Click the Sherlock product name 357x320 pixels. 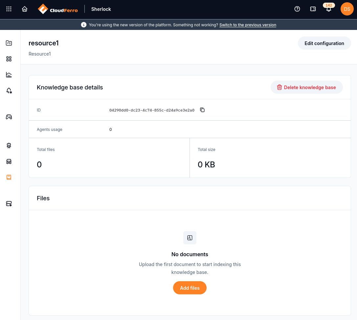[x=101, y=9]
